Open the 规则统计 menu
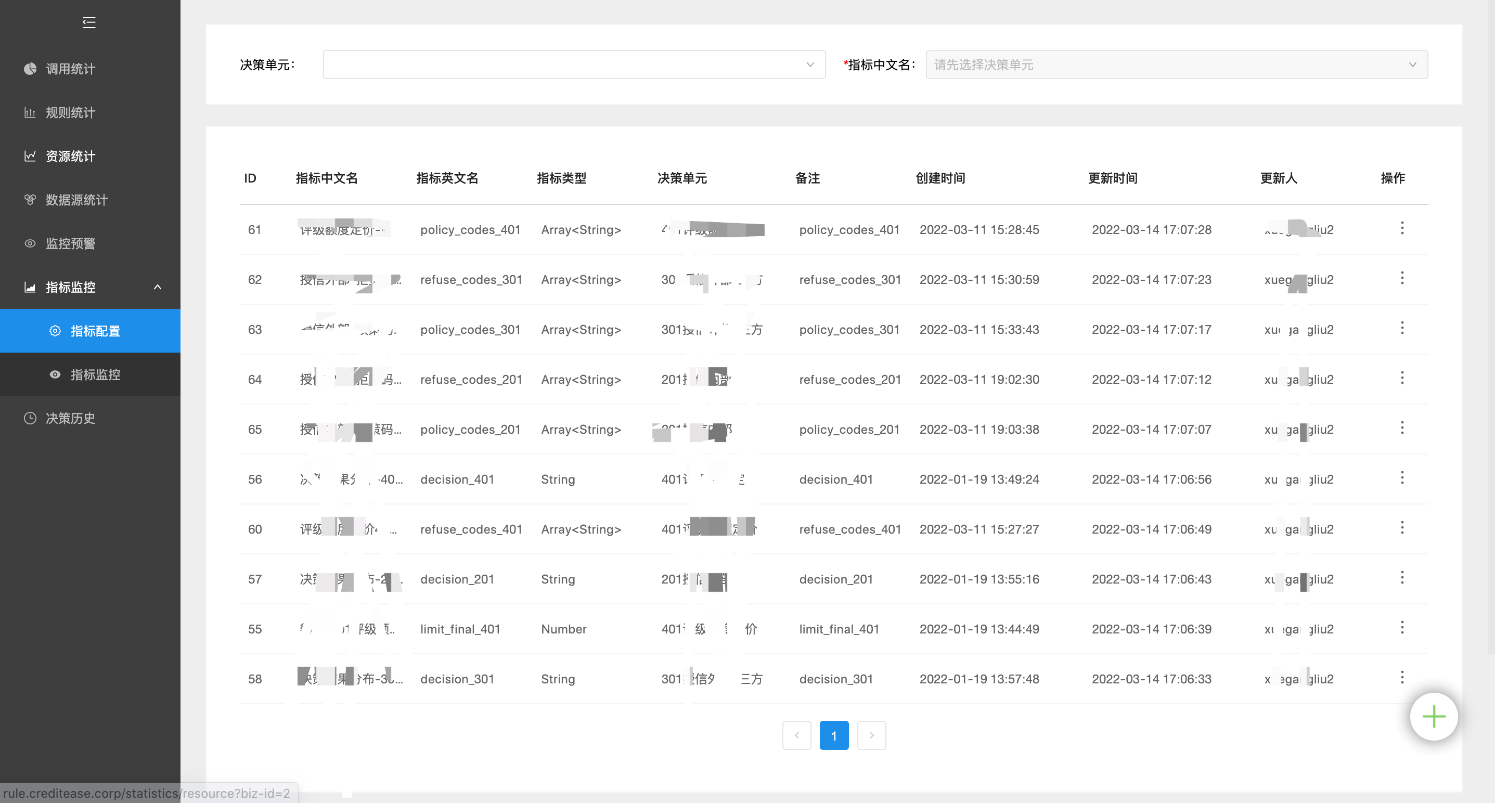 click(90, 112)
